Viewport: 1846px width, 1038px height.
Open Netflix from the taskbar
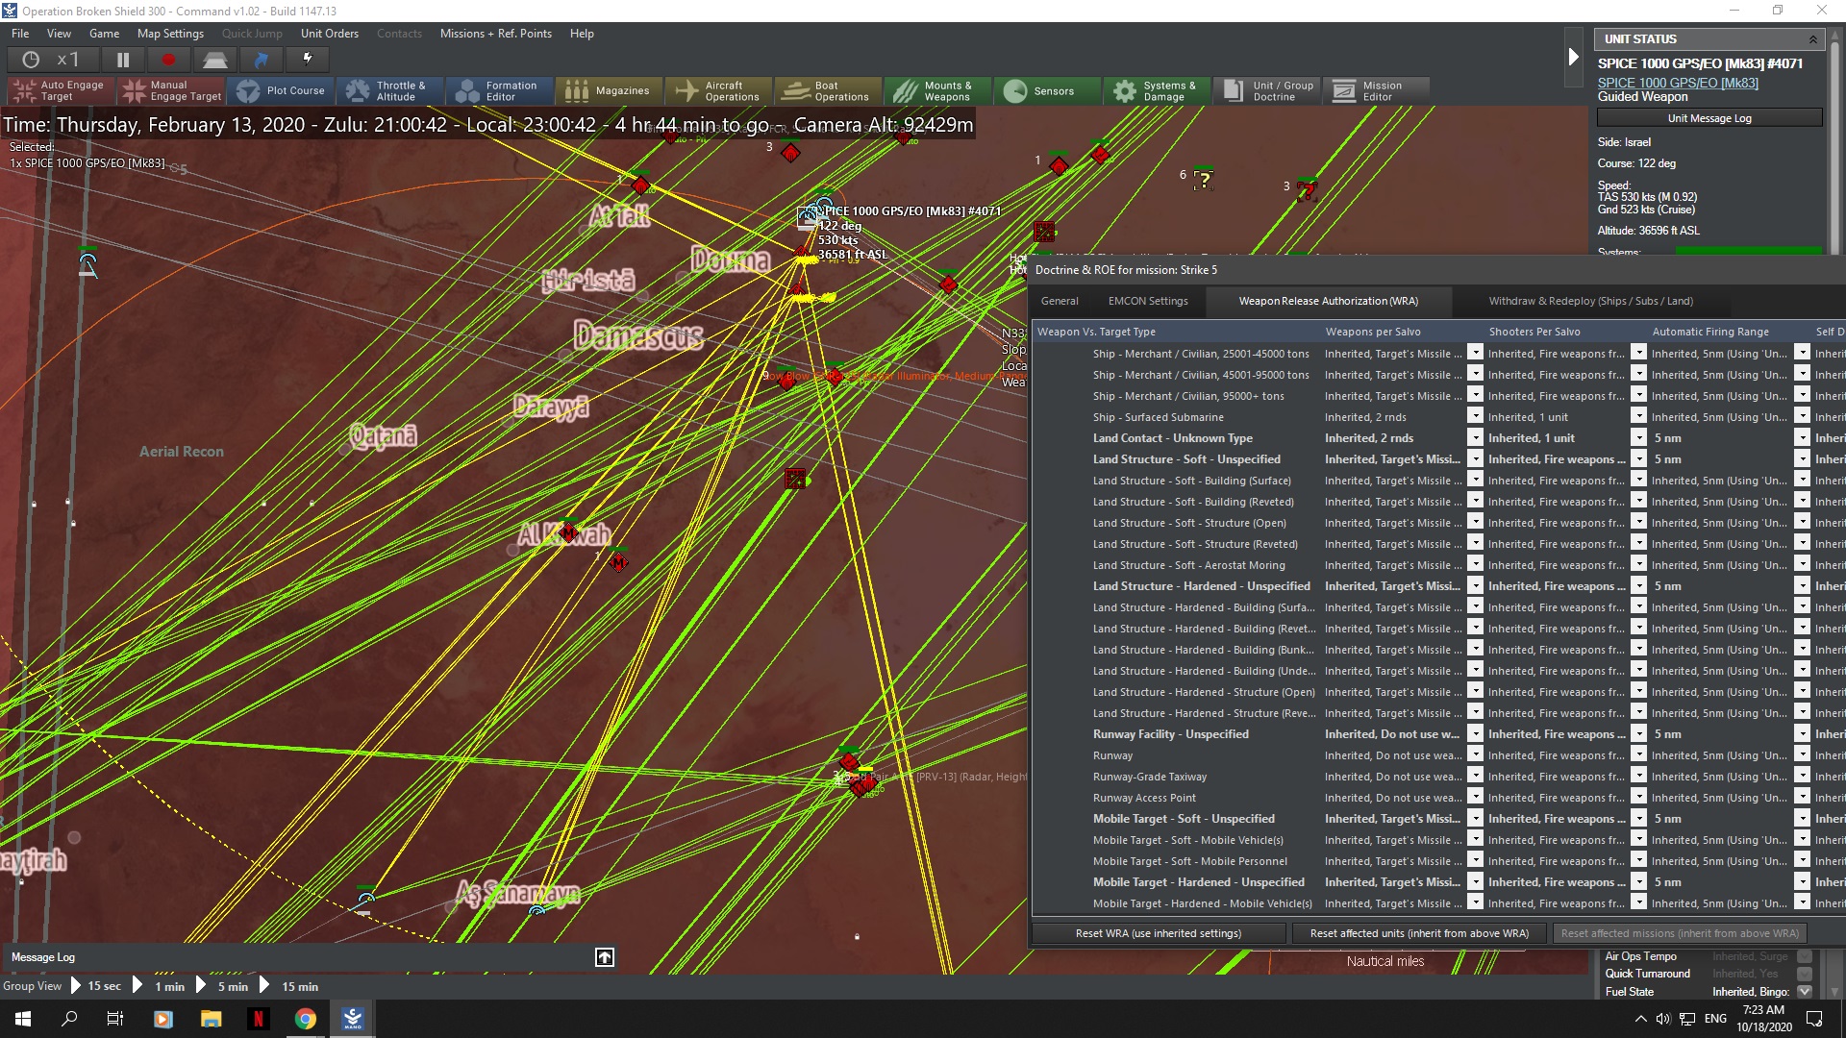tap(258, 1019)
